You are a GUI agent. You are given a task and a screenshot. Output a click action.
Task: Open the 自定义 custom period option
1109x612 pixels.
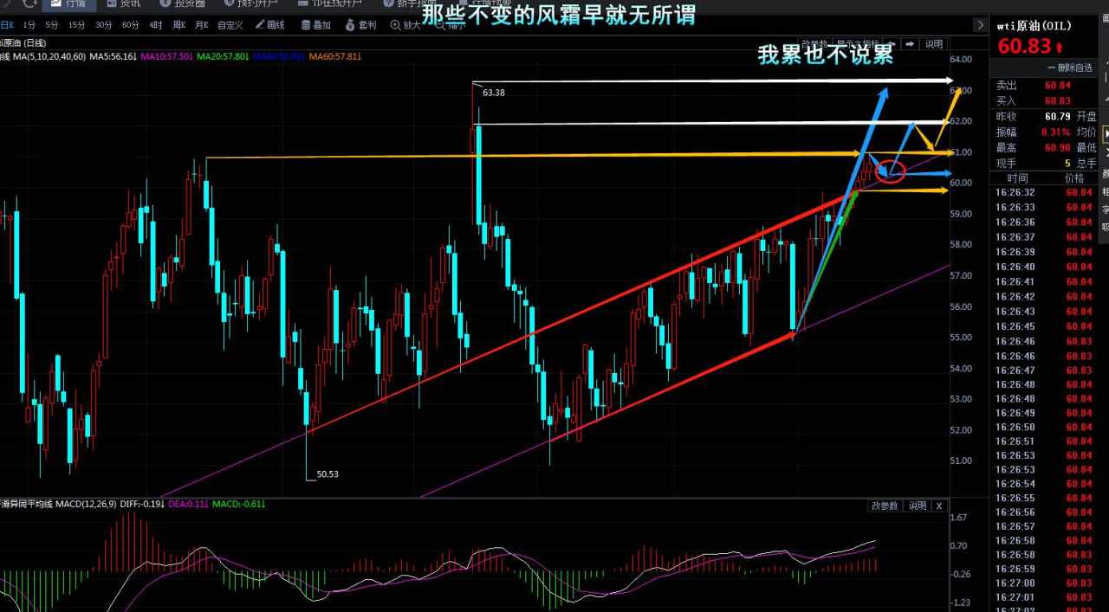click(230, 25)
